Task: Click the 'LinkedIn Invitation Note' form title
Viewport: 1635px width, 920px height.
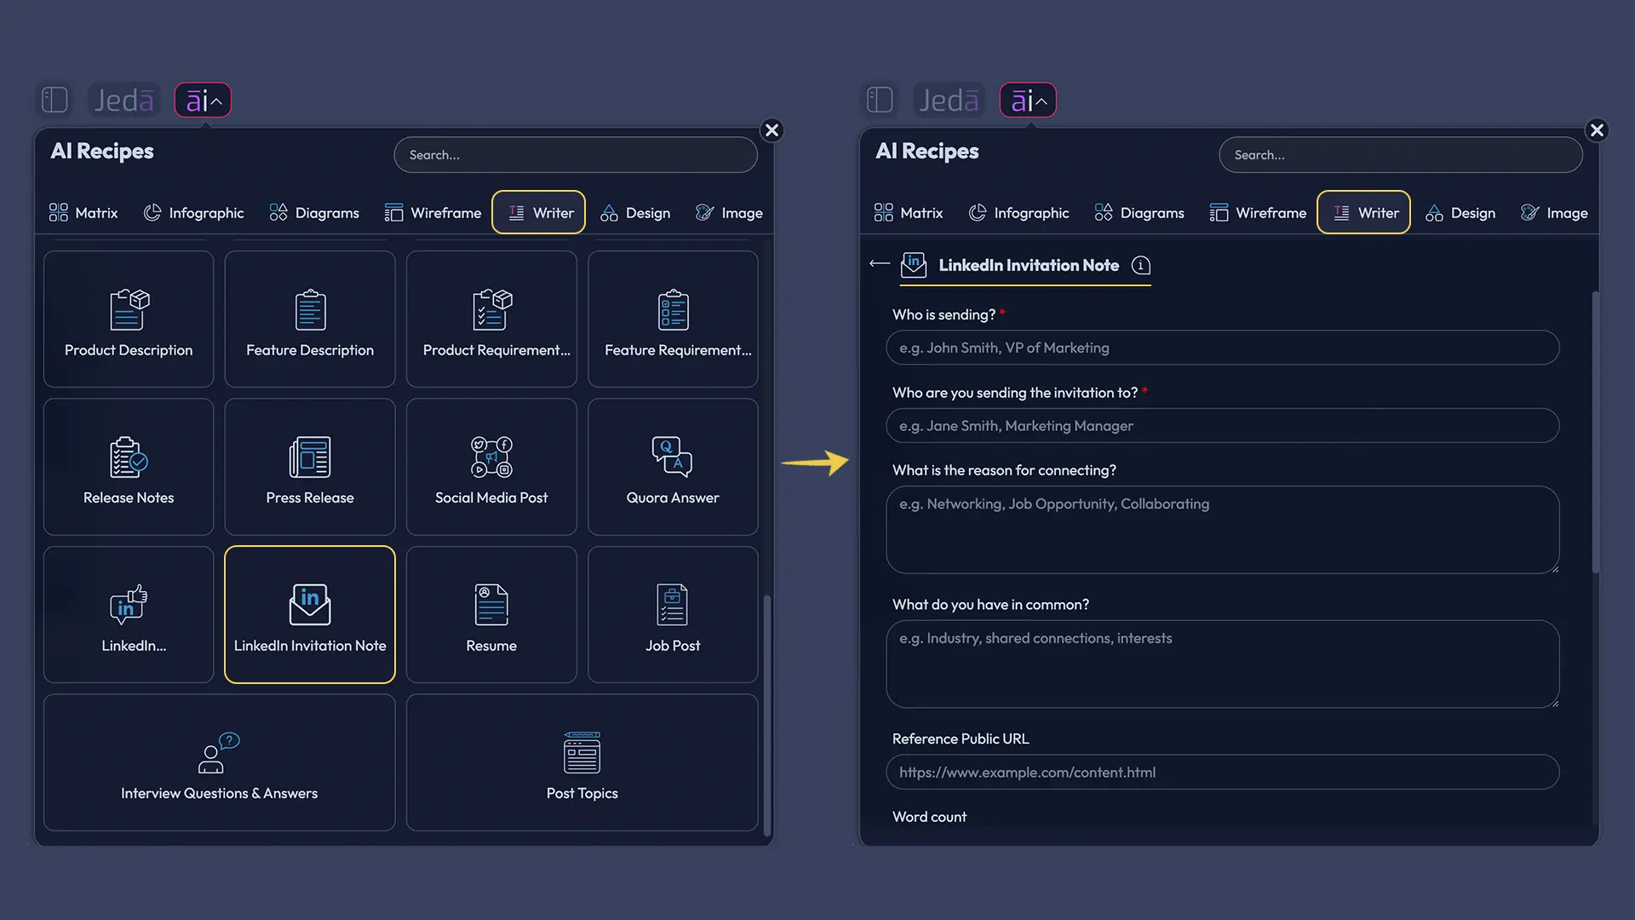Action: click(1029, 265)
